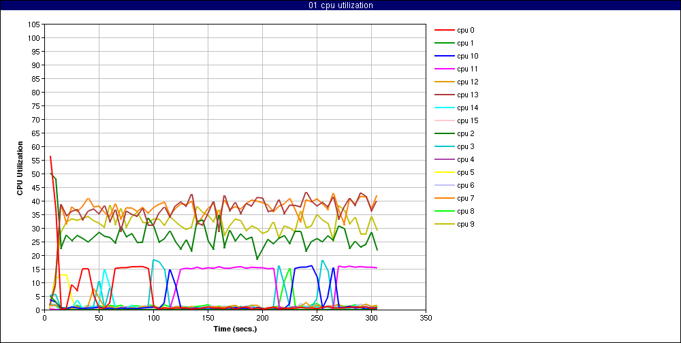Click the y-axis value 40
This screenshot has width=681, height=343.
pos(37,201)
